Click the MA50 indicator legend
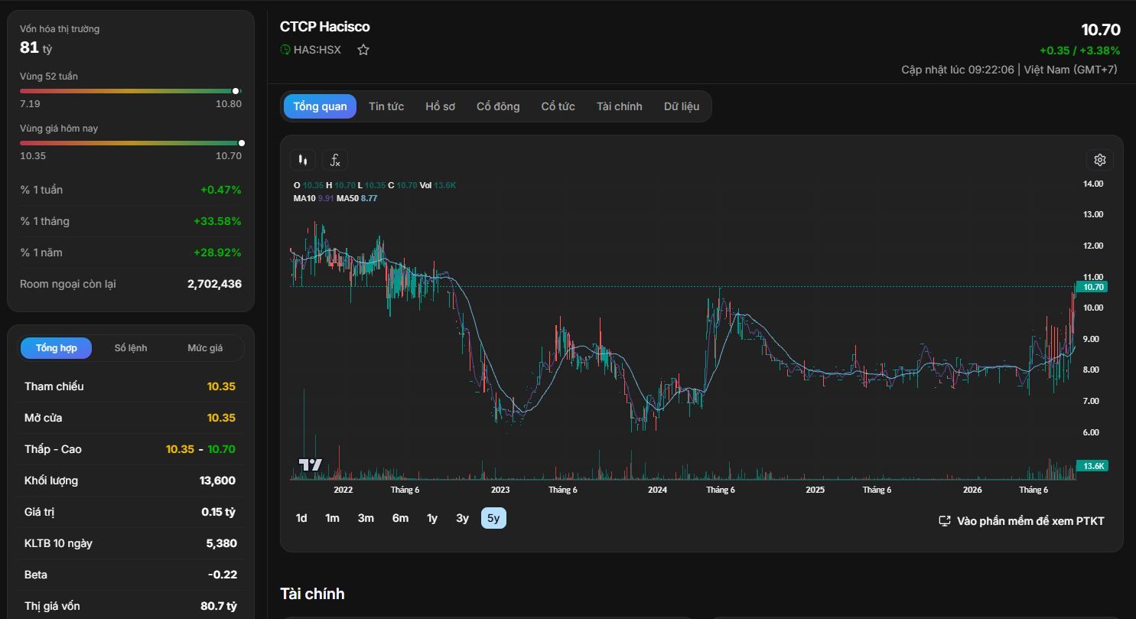The height and width of the screenshot is (619, 1136). pyautogui.click(x=357, y=198)
